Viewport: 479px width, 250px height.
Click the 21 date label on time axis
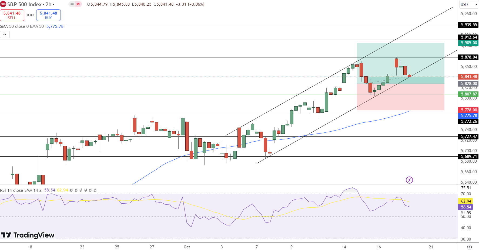click(x=431, y=247)
